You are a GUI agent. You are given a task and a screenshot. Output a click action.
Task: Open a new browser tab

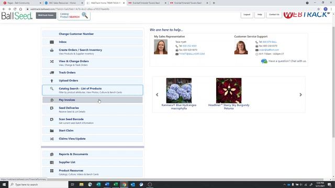tap(214, 3)
